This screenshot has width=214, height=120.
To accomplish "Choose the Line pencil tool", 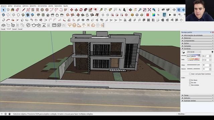I will pos(23,10).
